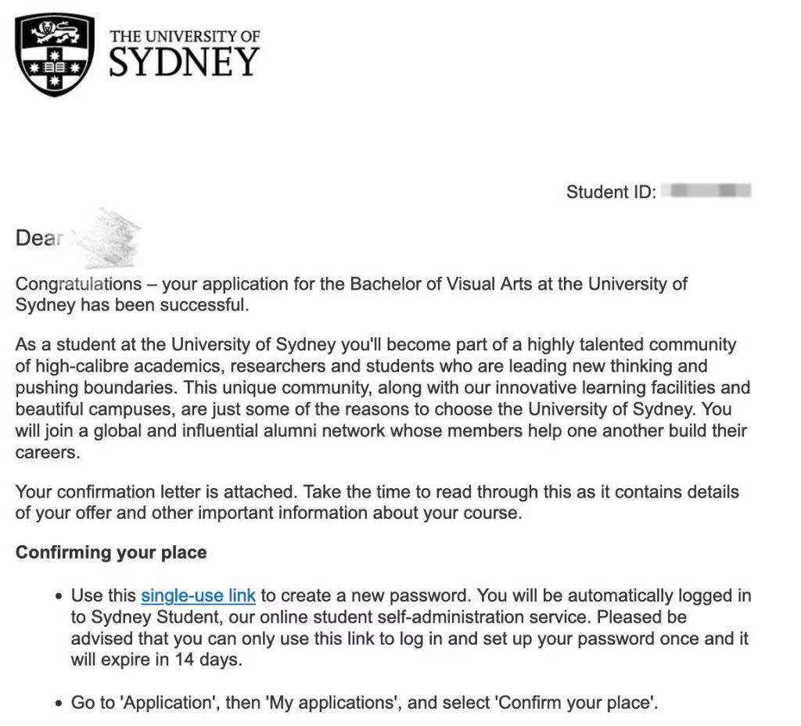Viewport: 801px width, 726px height.
Task: Click the bullet marker before "Use this"
Action: click(x=59, y=597)
